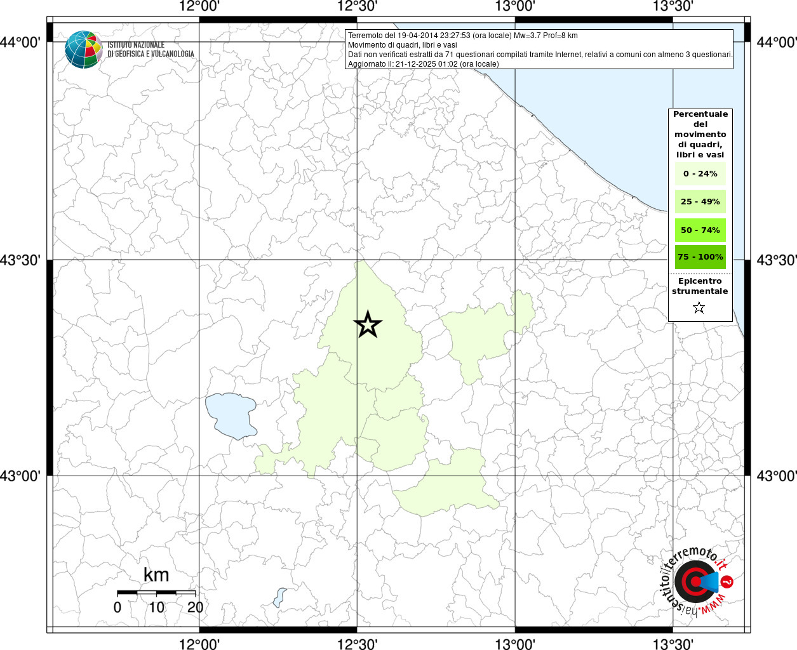Click the legend epicenter star symbol
The image size is (797, 650).
(x=699, y=308)
